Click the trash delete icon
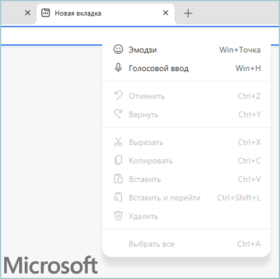Viewport: 280px width, 279px height. tap(118, 216)
